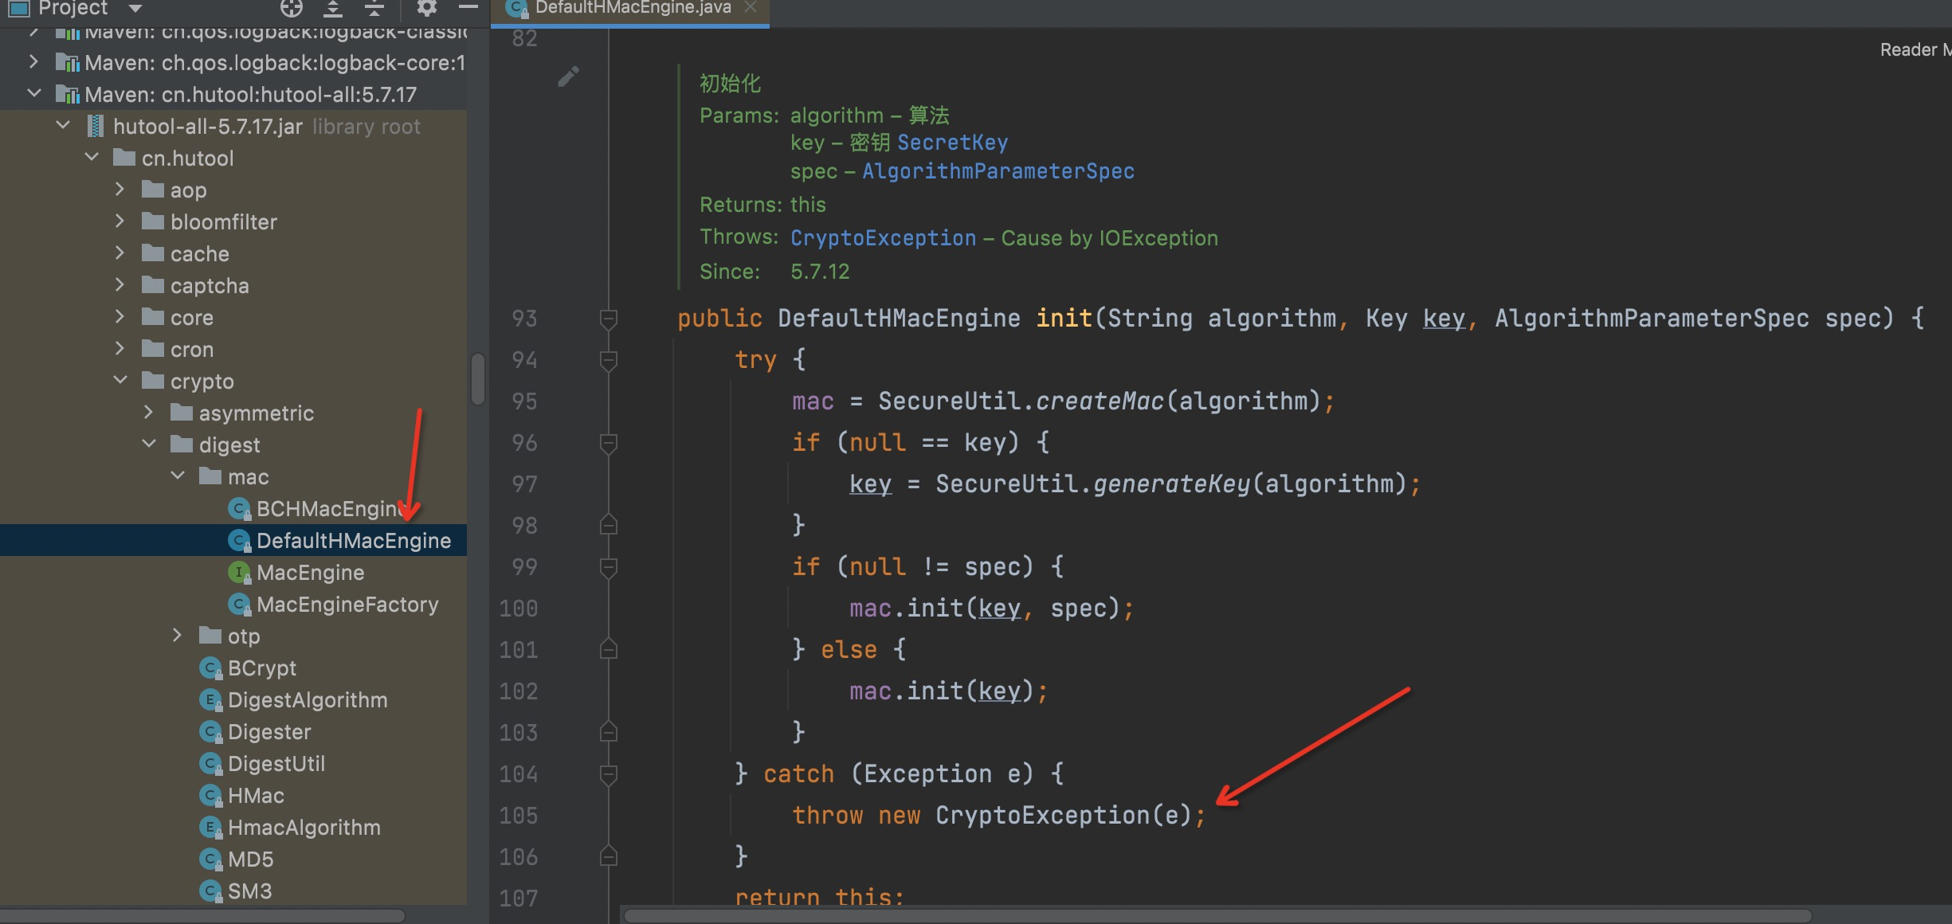Close the DefaultHMacEngine.java tab
Viewport: 1952px width, 924px height.
[750, 8]
